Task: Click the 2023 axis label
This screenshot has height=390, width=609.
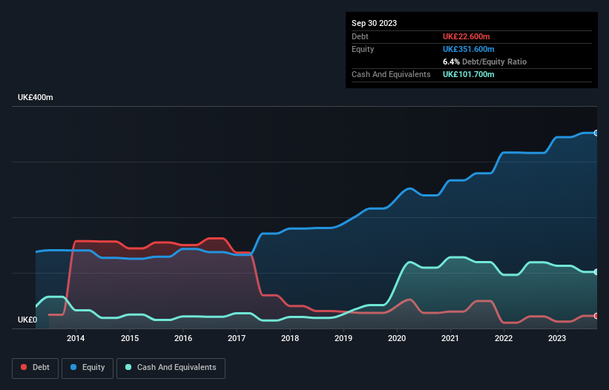Action: 557,338
